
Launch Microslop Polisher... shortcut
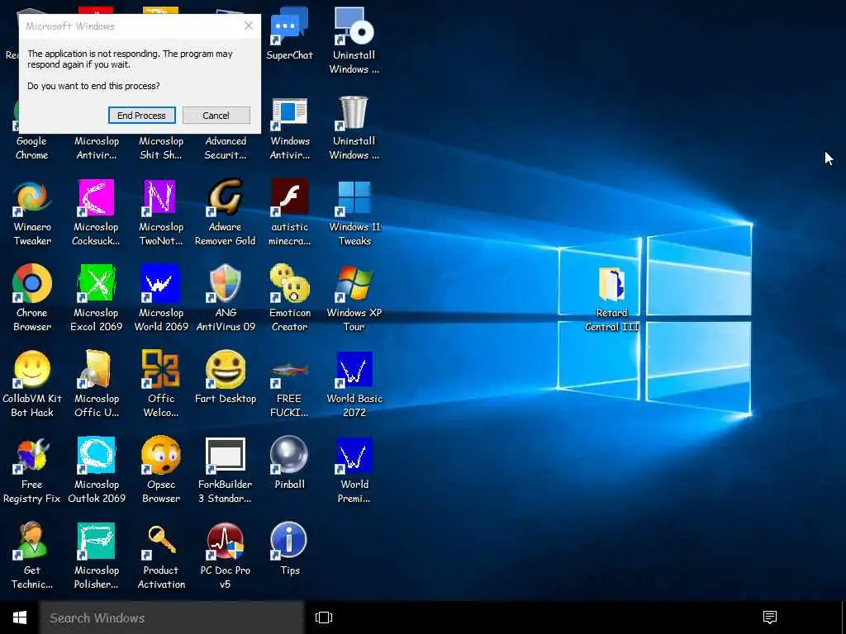(96, 556)
